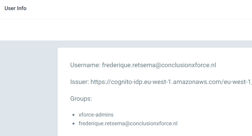
Task: Click the blank card area right of Groups
Action: pyautogui.click(x=168, y=98)
